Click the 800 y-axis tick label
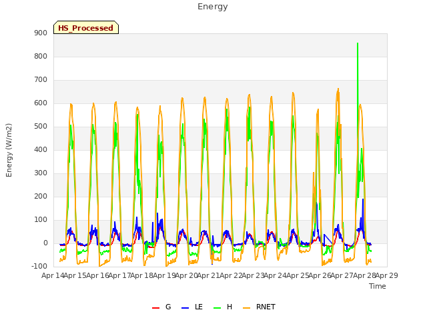This screenshot has width=427, height=320. (41, 56)
